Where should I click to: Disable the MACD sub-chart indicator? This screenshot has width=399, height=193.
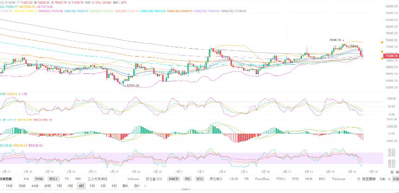click(173, 179)
